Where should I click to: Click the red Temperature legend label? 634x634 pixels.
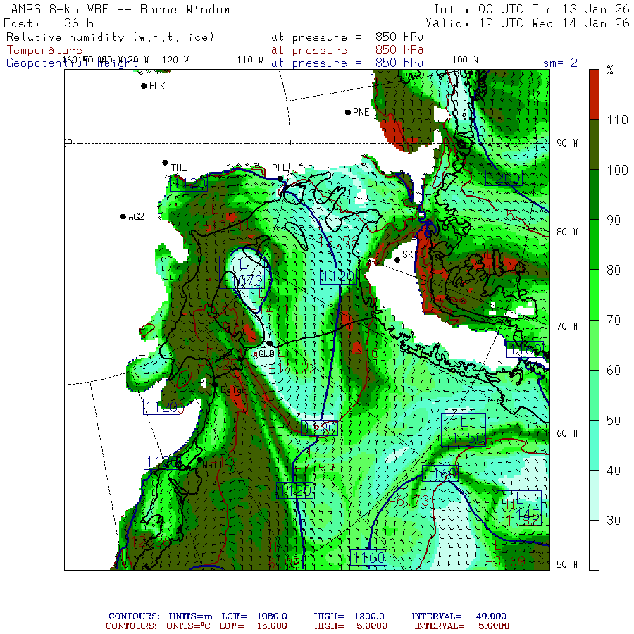[44, 50]
